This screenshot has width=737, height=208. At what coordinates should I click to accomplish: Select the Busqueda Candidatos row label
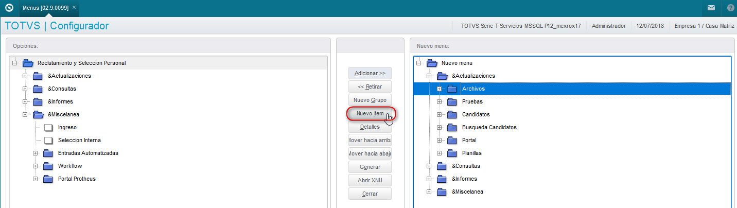click(x=489, y=127)
